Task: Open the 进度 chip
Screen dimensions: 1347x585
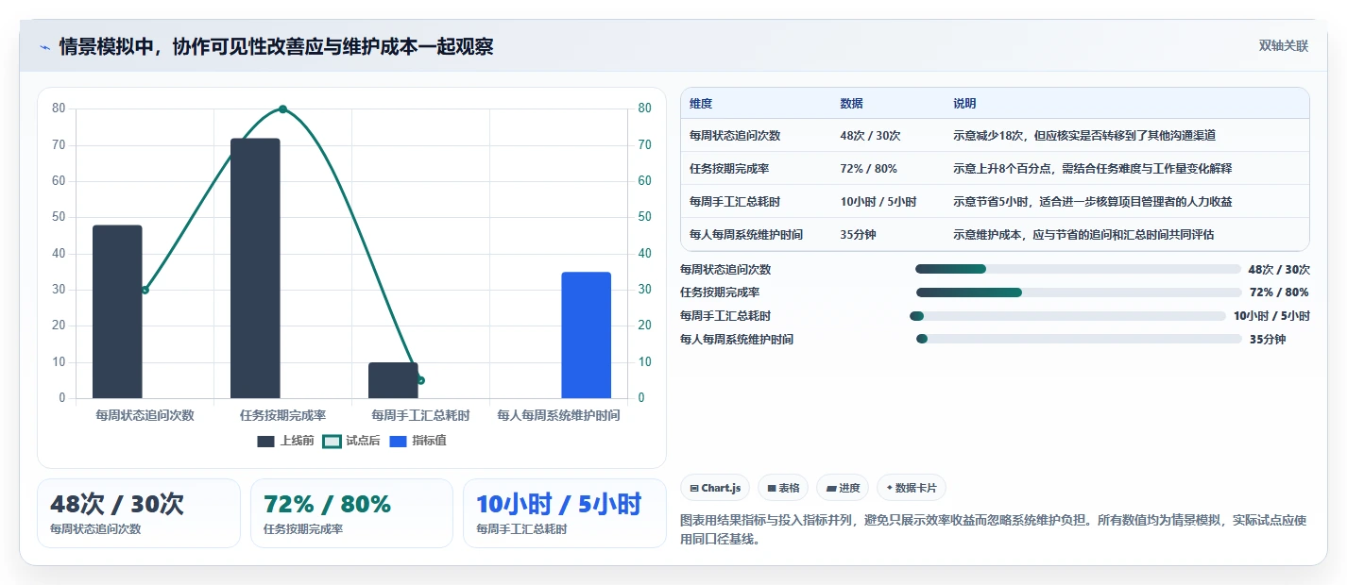Action: click(843, 488)
